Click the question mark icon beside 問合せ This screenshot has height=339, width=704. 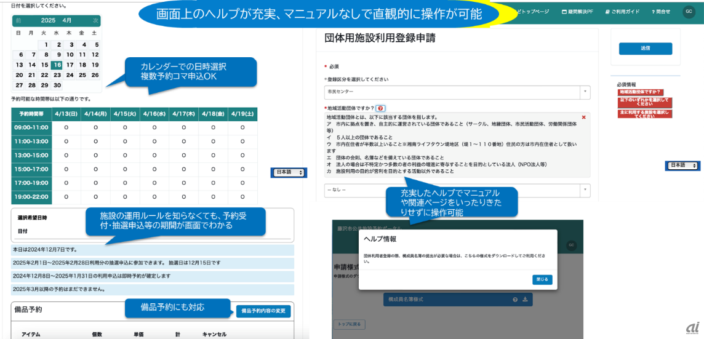(654, 11)
